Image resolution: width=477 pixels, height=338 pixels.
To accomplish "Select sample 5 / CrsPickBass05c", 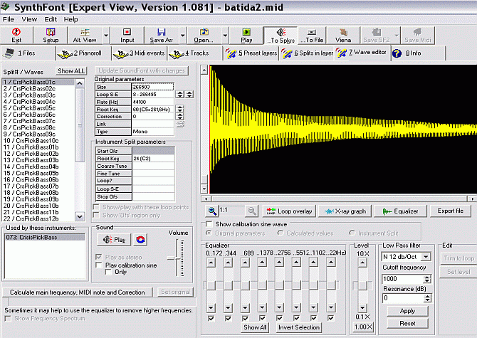I will click(38, 108).
